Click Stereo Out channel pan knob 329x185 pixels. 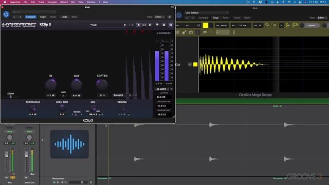[29, 137]
